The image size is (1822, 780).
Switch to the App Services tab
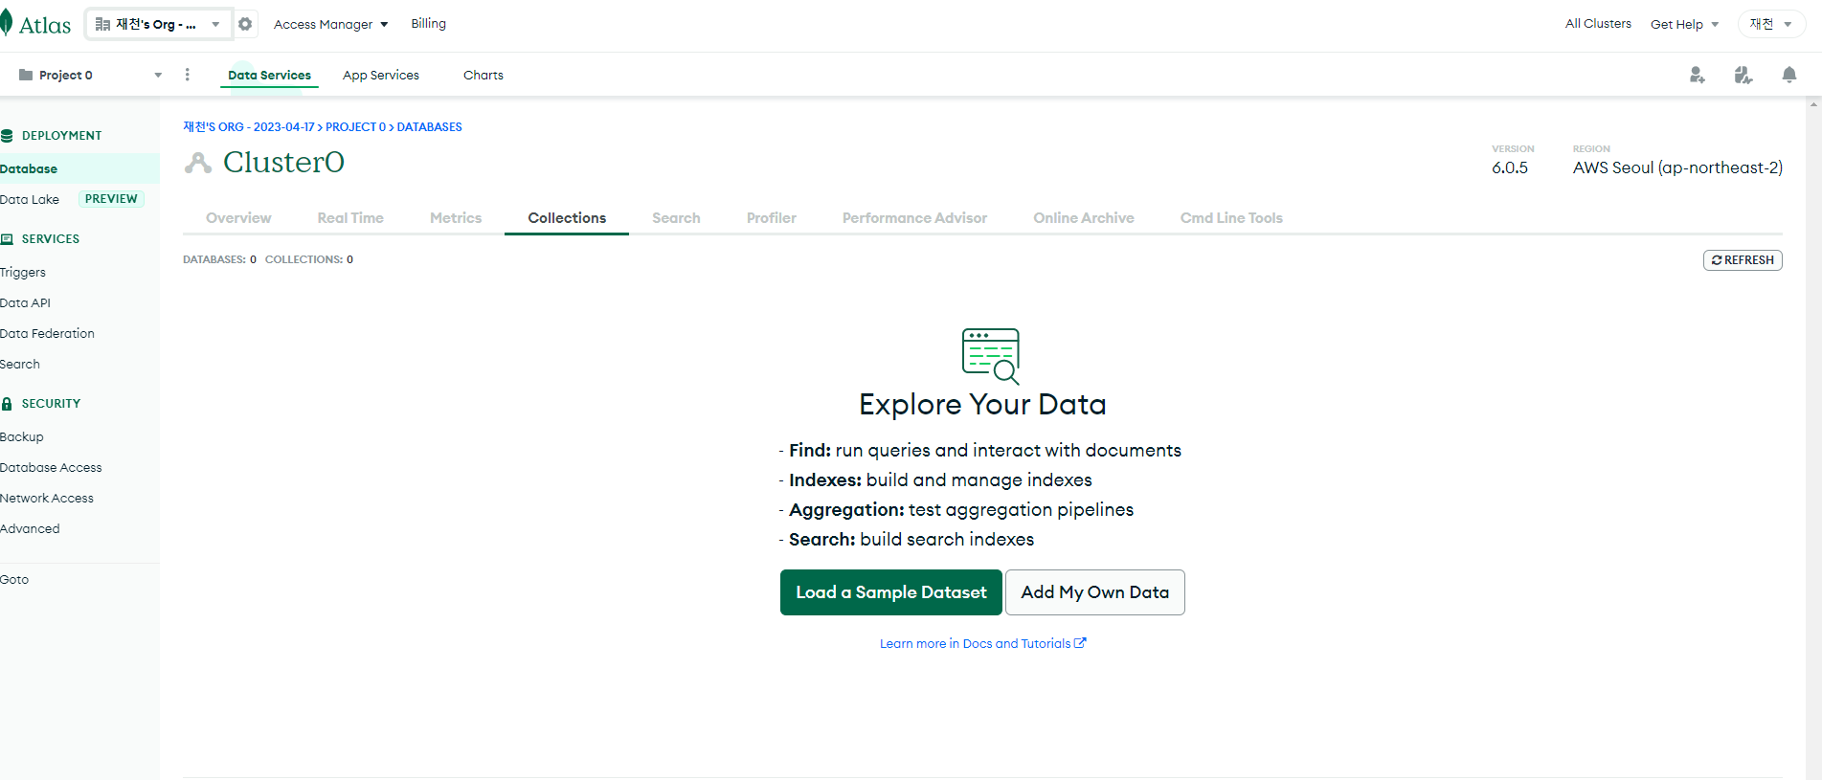point(381,75)
